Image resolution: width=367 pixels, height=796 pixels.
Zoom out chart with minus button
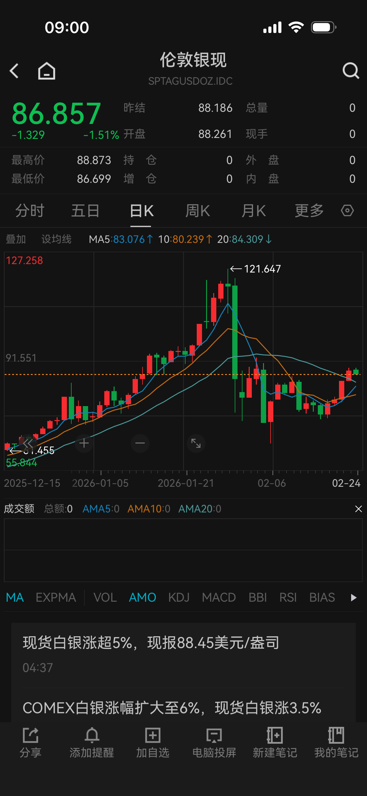(x=140, y=443)
